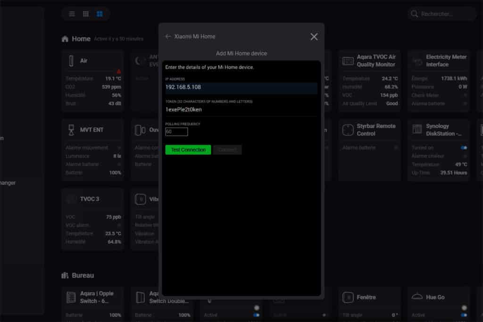483x322 pixels.
Task: Click the Air noise value 43 dB
Action: (115, 104)
